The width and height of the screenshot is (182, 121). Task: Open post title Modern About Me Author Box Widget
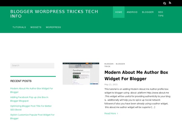click(136, 76)
